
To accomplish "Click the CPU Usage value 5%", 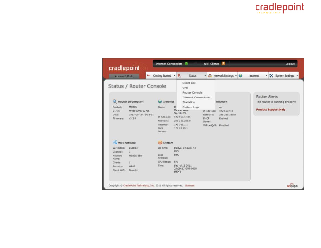I will [x=176, y=162].
